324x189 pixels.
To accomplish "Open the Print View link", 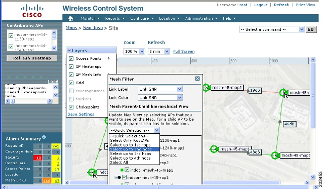I will (x=305, y=5).
